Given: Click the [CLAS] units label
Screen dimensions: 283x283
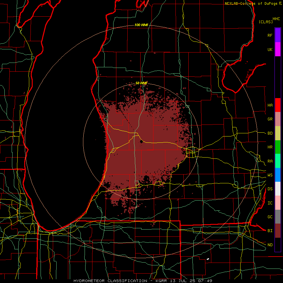Looking at the screenshot, I should coord(266,22).
